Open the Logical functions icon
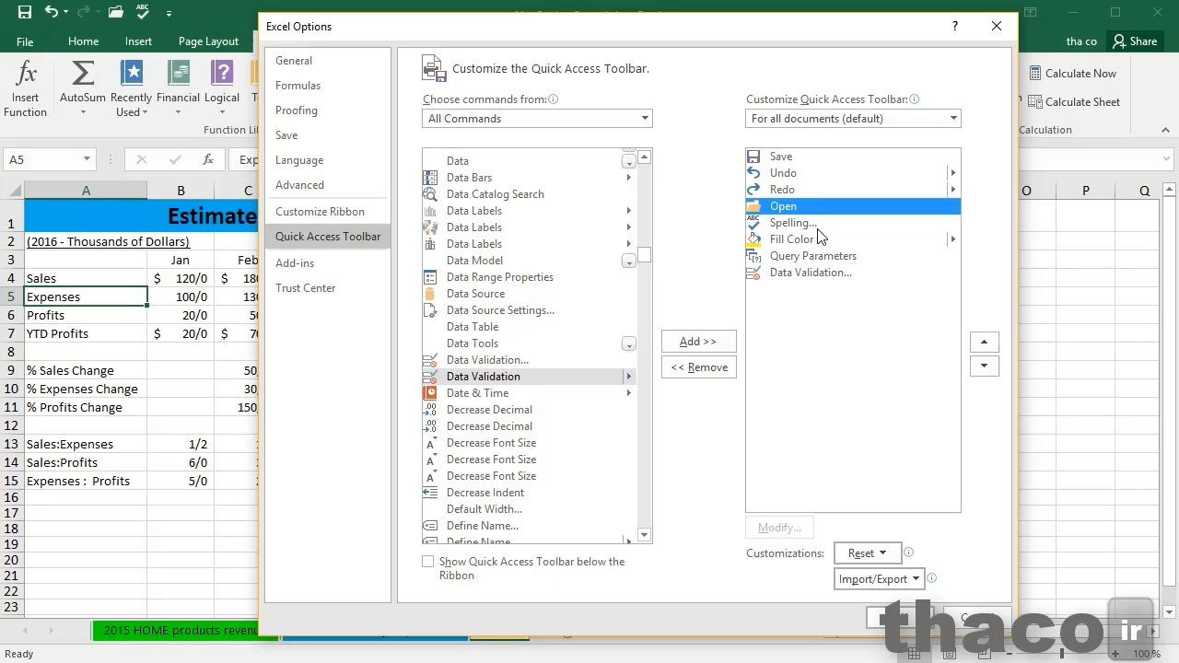The width and height of the screenshot is (1179, 663). pos(222,73)
